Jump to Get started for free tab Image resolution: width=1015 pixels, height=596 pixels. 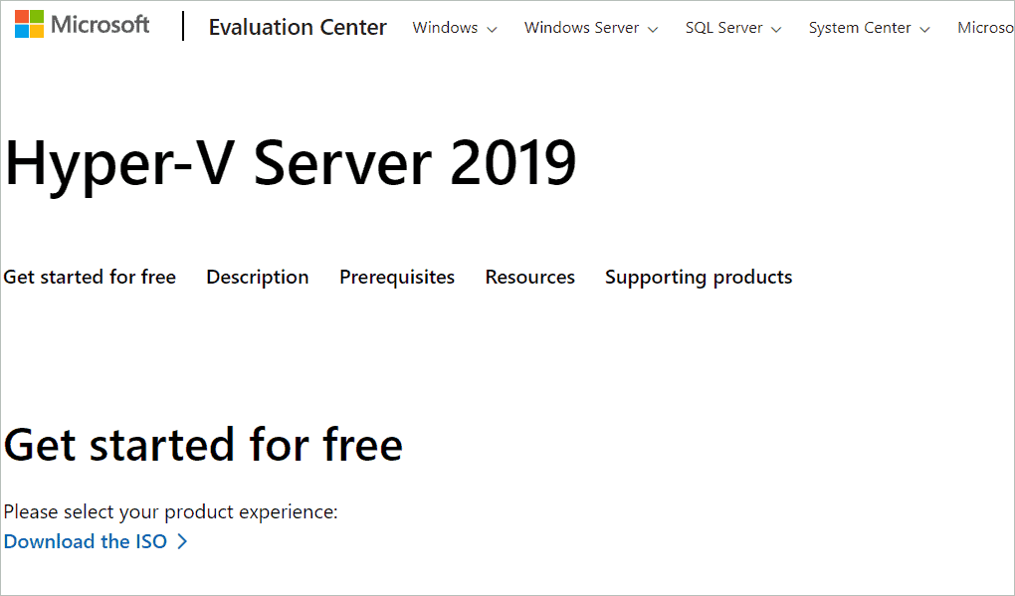coord(90,277)
